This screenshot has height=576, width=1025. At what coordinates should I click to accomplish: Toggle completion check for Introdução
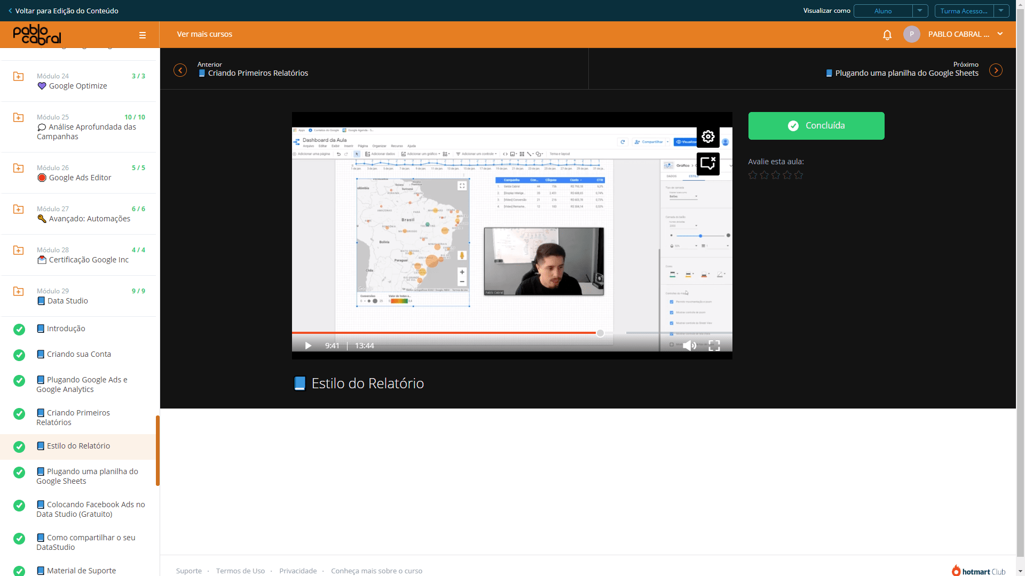click(19, 329)
